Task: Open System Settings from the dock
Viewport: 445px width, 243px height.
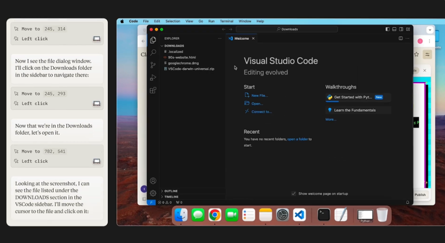Action: (x=282, y=215)
